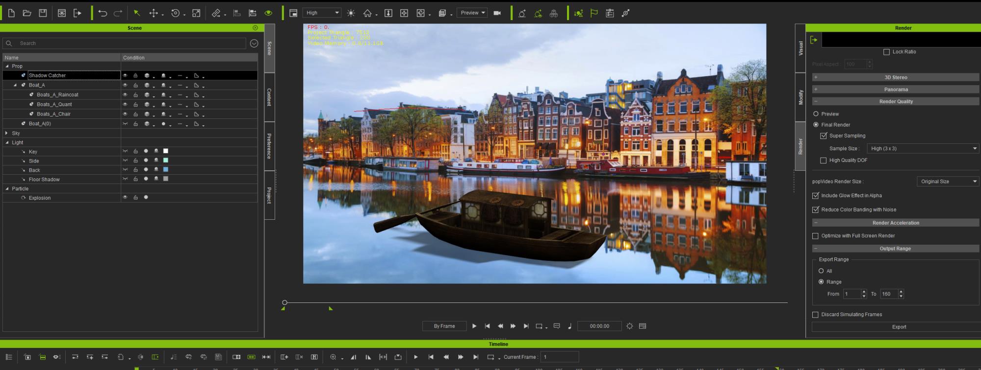Select the Preview render quality radio
The width and height of the screenshot is (981, 370).
[x=816, y=114]
